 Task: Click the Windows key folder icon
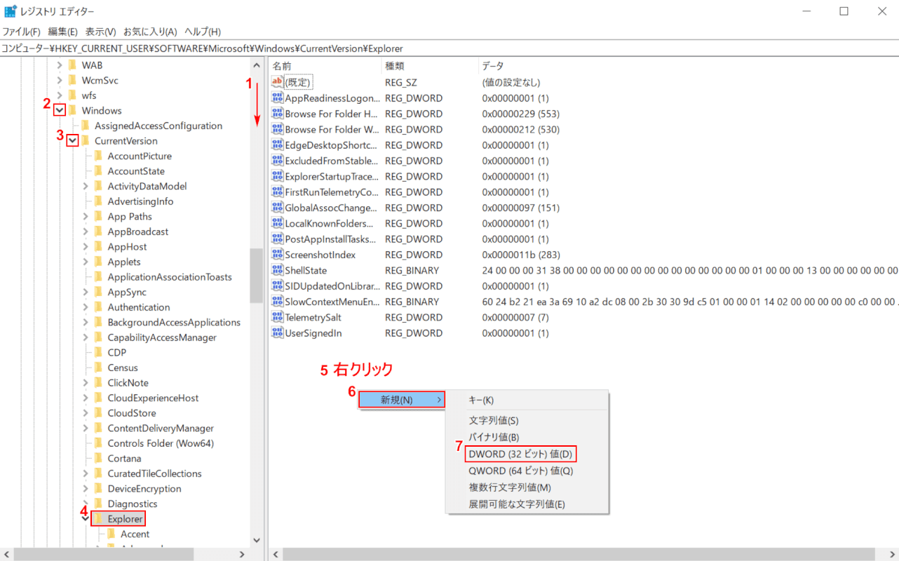point(72,111)
